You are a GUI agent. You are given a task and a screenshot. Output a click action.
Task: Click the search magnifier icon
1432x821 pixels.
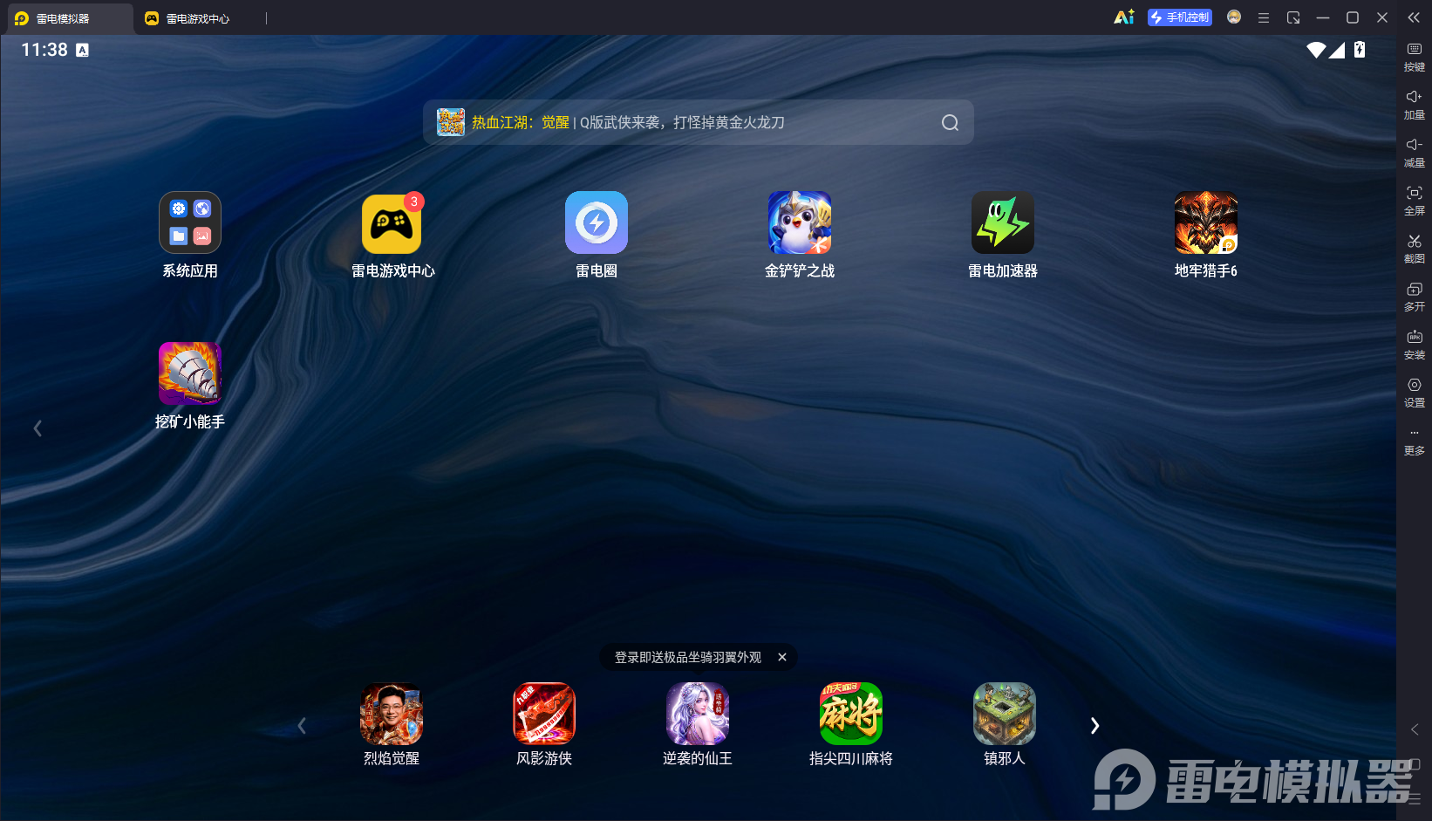[x=950, y=123]
